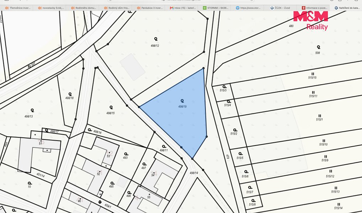
Task: Click small parcel label 515/3
Action: tap(223, 91)
